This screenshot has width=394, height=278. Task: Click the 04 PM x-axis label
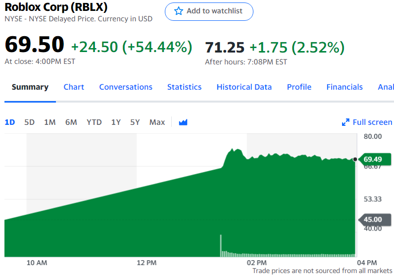pos(367,263)
